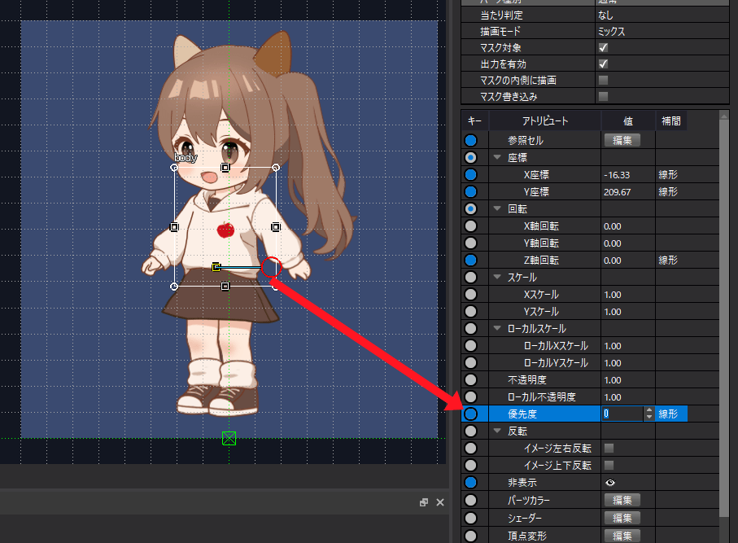Screen dimensions: 738x543
Task: Collapse the 座標 attribute group
Action: 497,157
